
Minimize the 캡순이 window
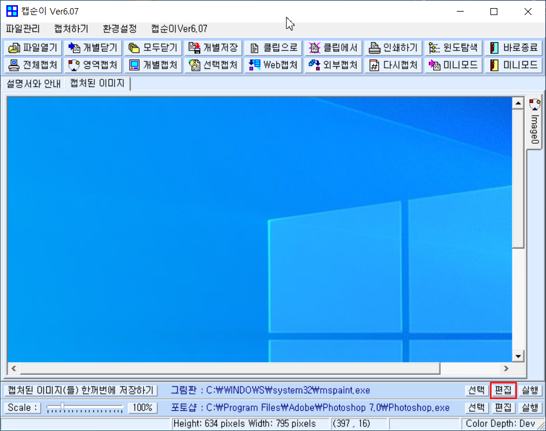(x=460, y=12)
